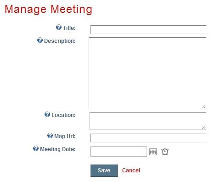The height and width of the screenshot is (182, 215).
Task: Click inside the Location text area
Action: [148, 121]
